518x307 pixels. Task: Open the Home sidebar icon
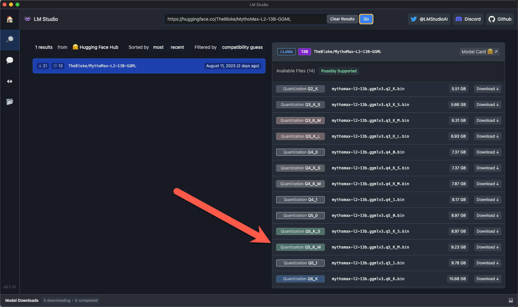point(10,19)
